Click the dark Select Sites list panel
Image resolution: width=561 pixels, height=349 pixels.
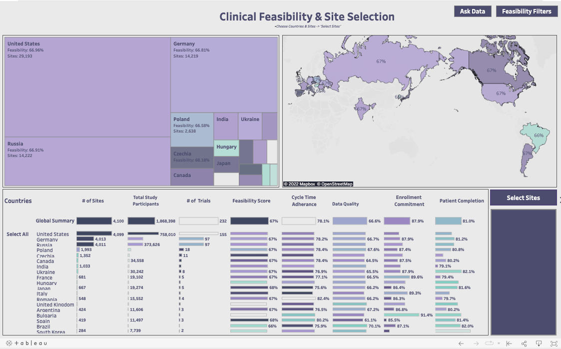tap(523, 272)
